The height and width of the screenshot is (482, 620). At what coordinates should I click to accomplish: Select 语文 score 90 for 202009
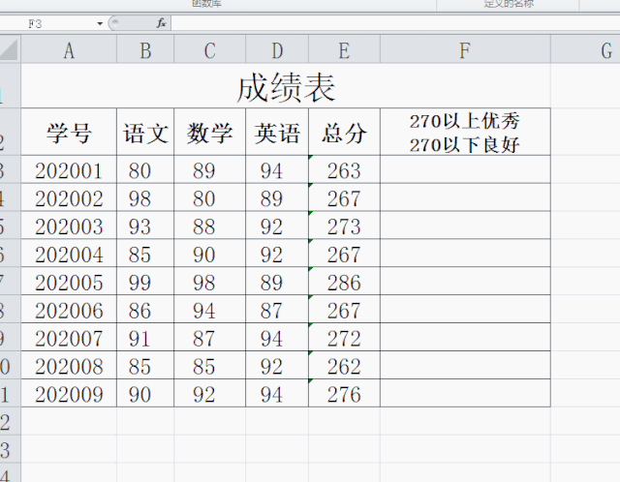click(x=145, y=394)
